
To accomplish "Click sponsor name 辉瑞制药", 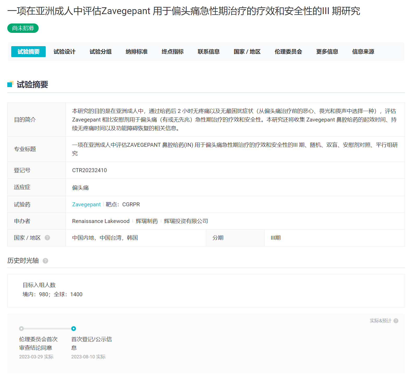I will click(x=147, y=221).
